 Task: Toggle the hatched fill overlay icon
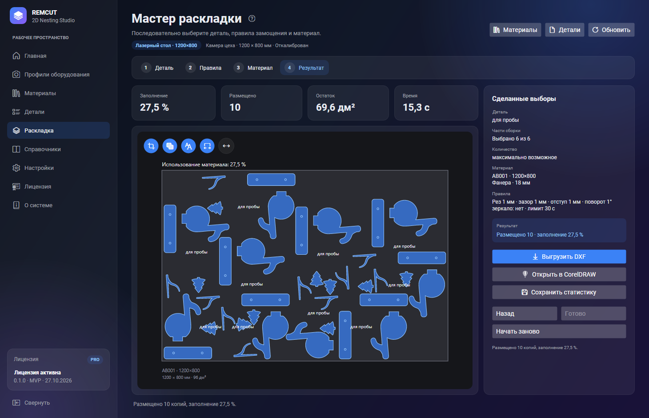170,146
